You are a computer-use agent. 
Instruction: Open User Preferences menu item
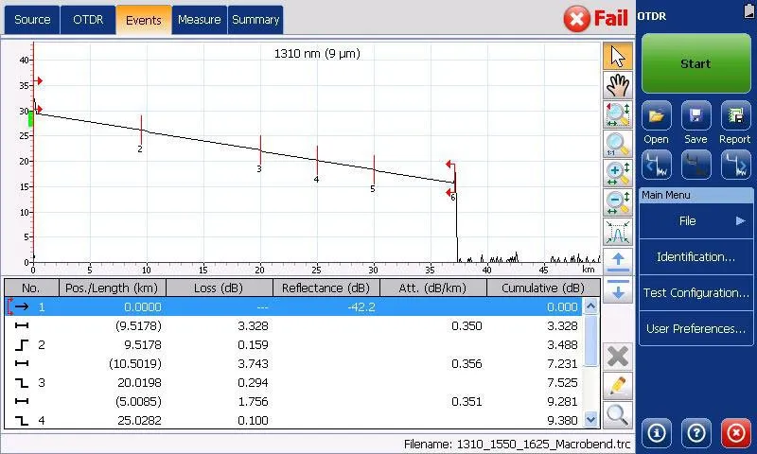coord(695,328)
